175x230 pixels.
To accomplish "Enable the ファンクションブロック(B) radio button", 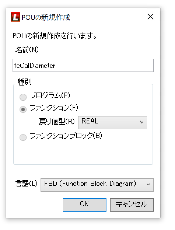I will tap(23, 137).
